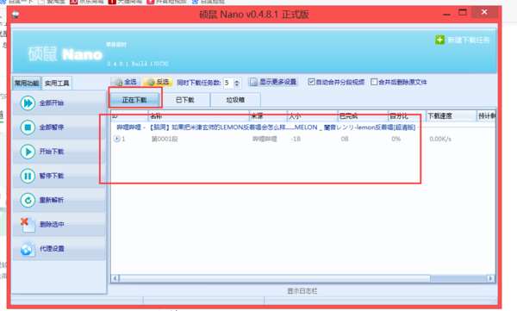This screenshot has width=517, height=311.
Task: Click the 反选 invert selection button
Action: point(159,82)
